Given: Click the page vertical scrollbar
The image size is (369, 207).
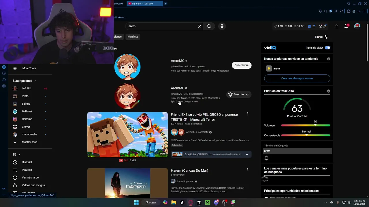Looking at the screenshot, I should (367, 43).
